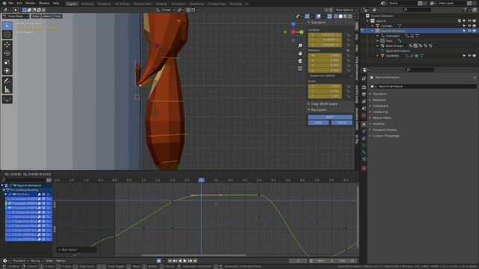The width and height of the screenshot is (479, 269).
Task: Select solid viewport shading mode
Action: (341, 16)
